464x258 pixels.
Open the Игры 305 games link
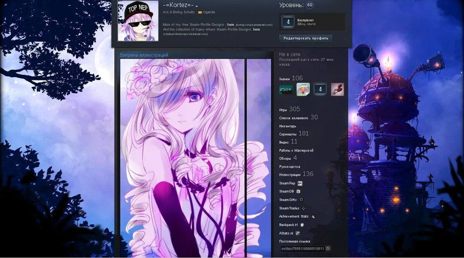[290, 109]
